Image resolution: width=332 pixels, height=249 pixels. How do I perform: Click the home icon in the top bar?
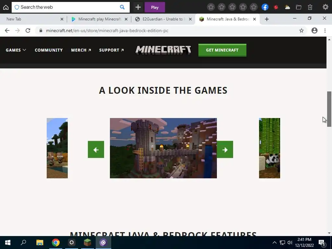6,7
